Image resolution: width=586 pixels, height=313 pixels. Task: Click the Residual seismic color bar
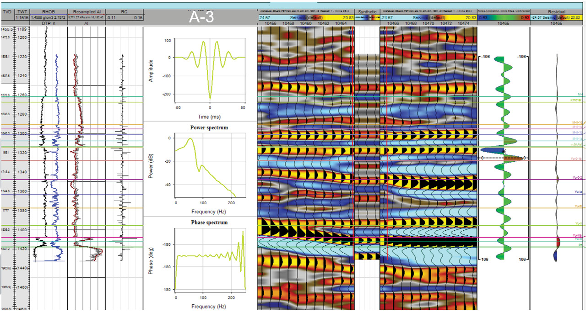tap(556, 17)
